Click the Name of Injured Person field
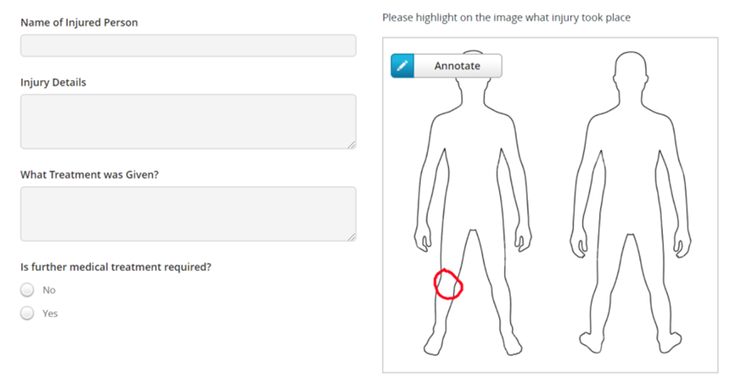Screen dimensions: 743x387 point(188,46)
